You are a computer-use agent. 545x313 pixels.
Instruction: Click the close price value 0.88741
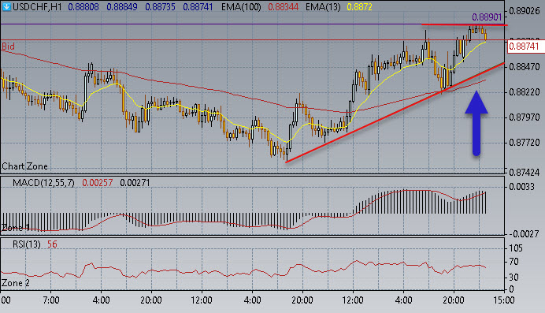198,7
